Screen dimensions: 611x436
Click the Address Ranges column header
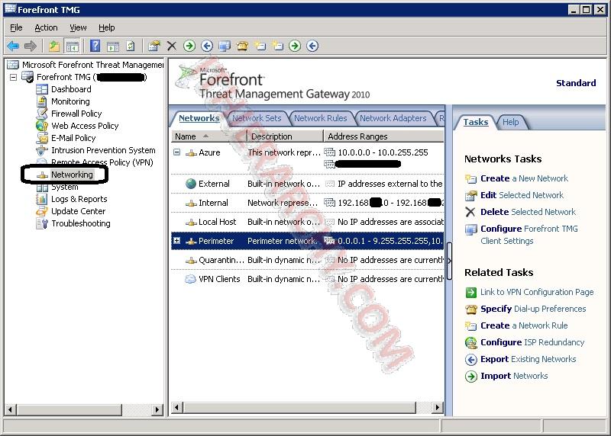383,136
